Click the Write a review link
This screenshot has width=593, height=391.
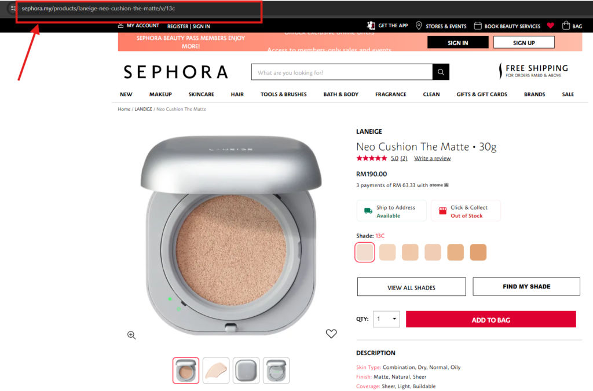pyautogui.click(x=432, y=159)
